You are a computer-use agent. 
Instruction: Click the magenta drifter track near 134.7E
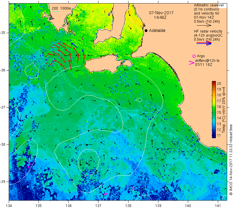(29, 165)
